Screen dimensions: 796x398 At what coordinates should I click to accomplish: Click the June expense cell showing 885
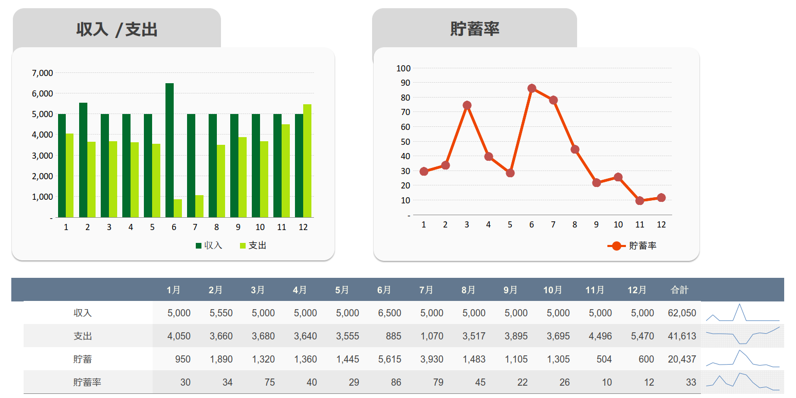coord(393,336)
